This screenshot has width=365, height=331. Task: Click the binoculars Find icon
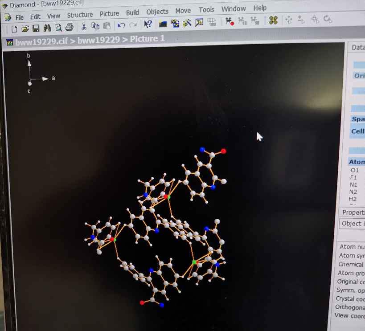(x=47, y=28)
